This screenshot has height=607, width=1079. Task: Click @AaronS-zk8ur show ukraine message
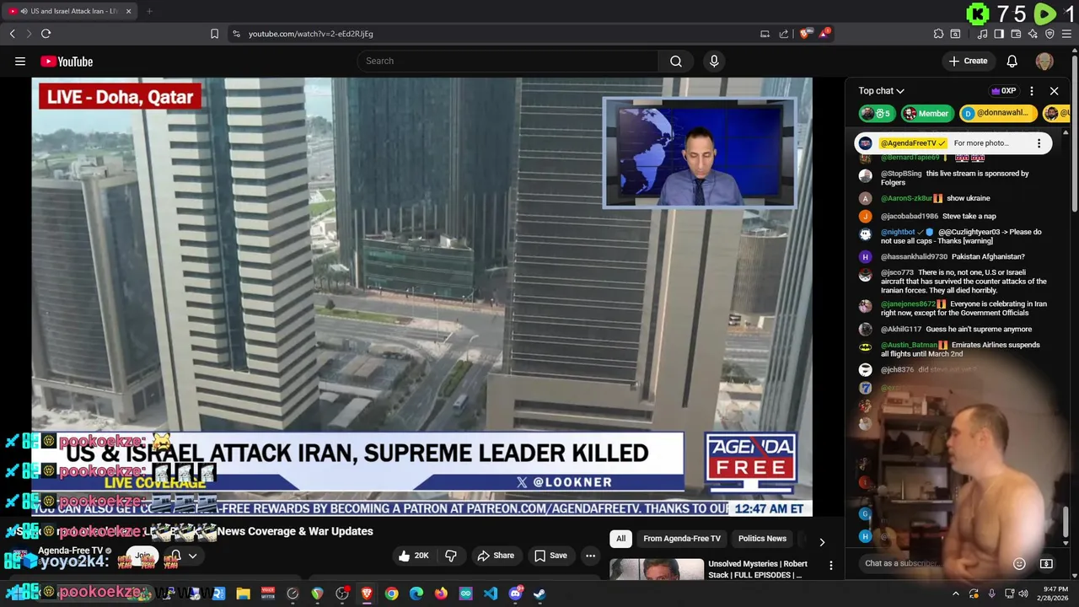tap(956, 198)
